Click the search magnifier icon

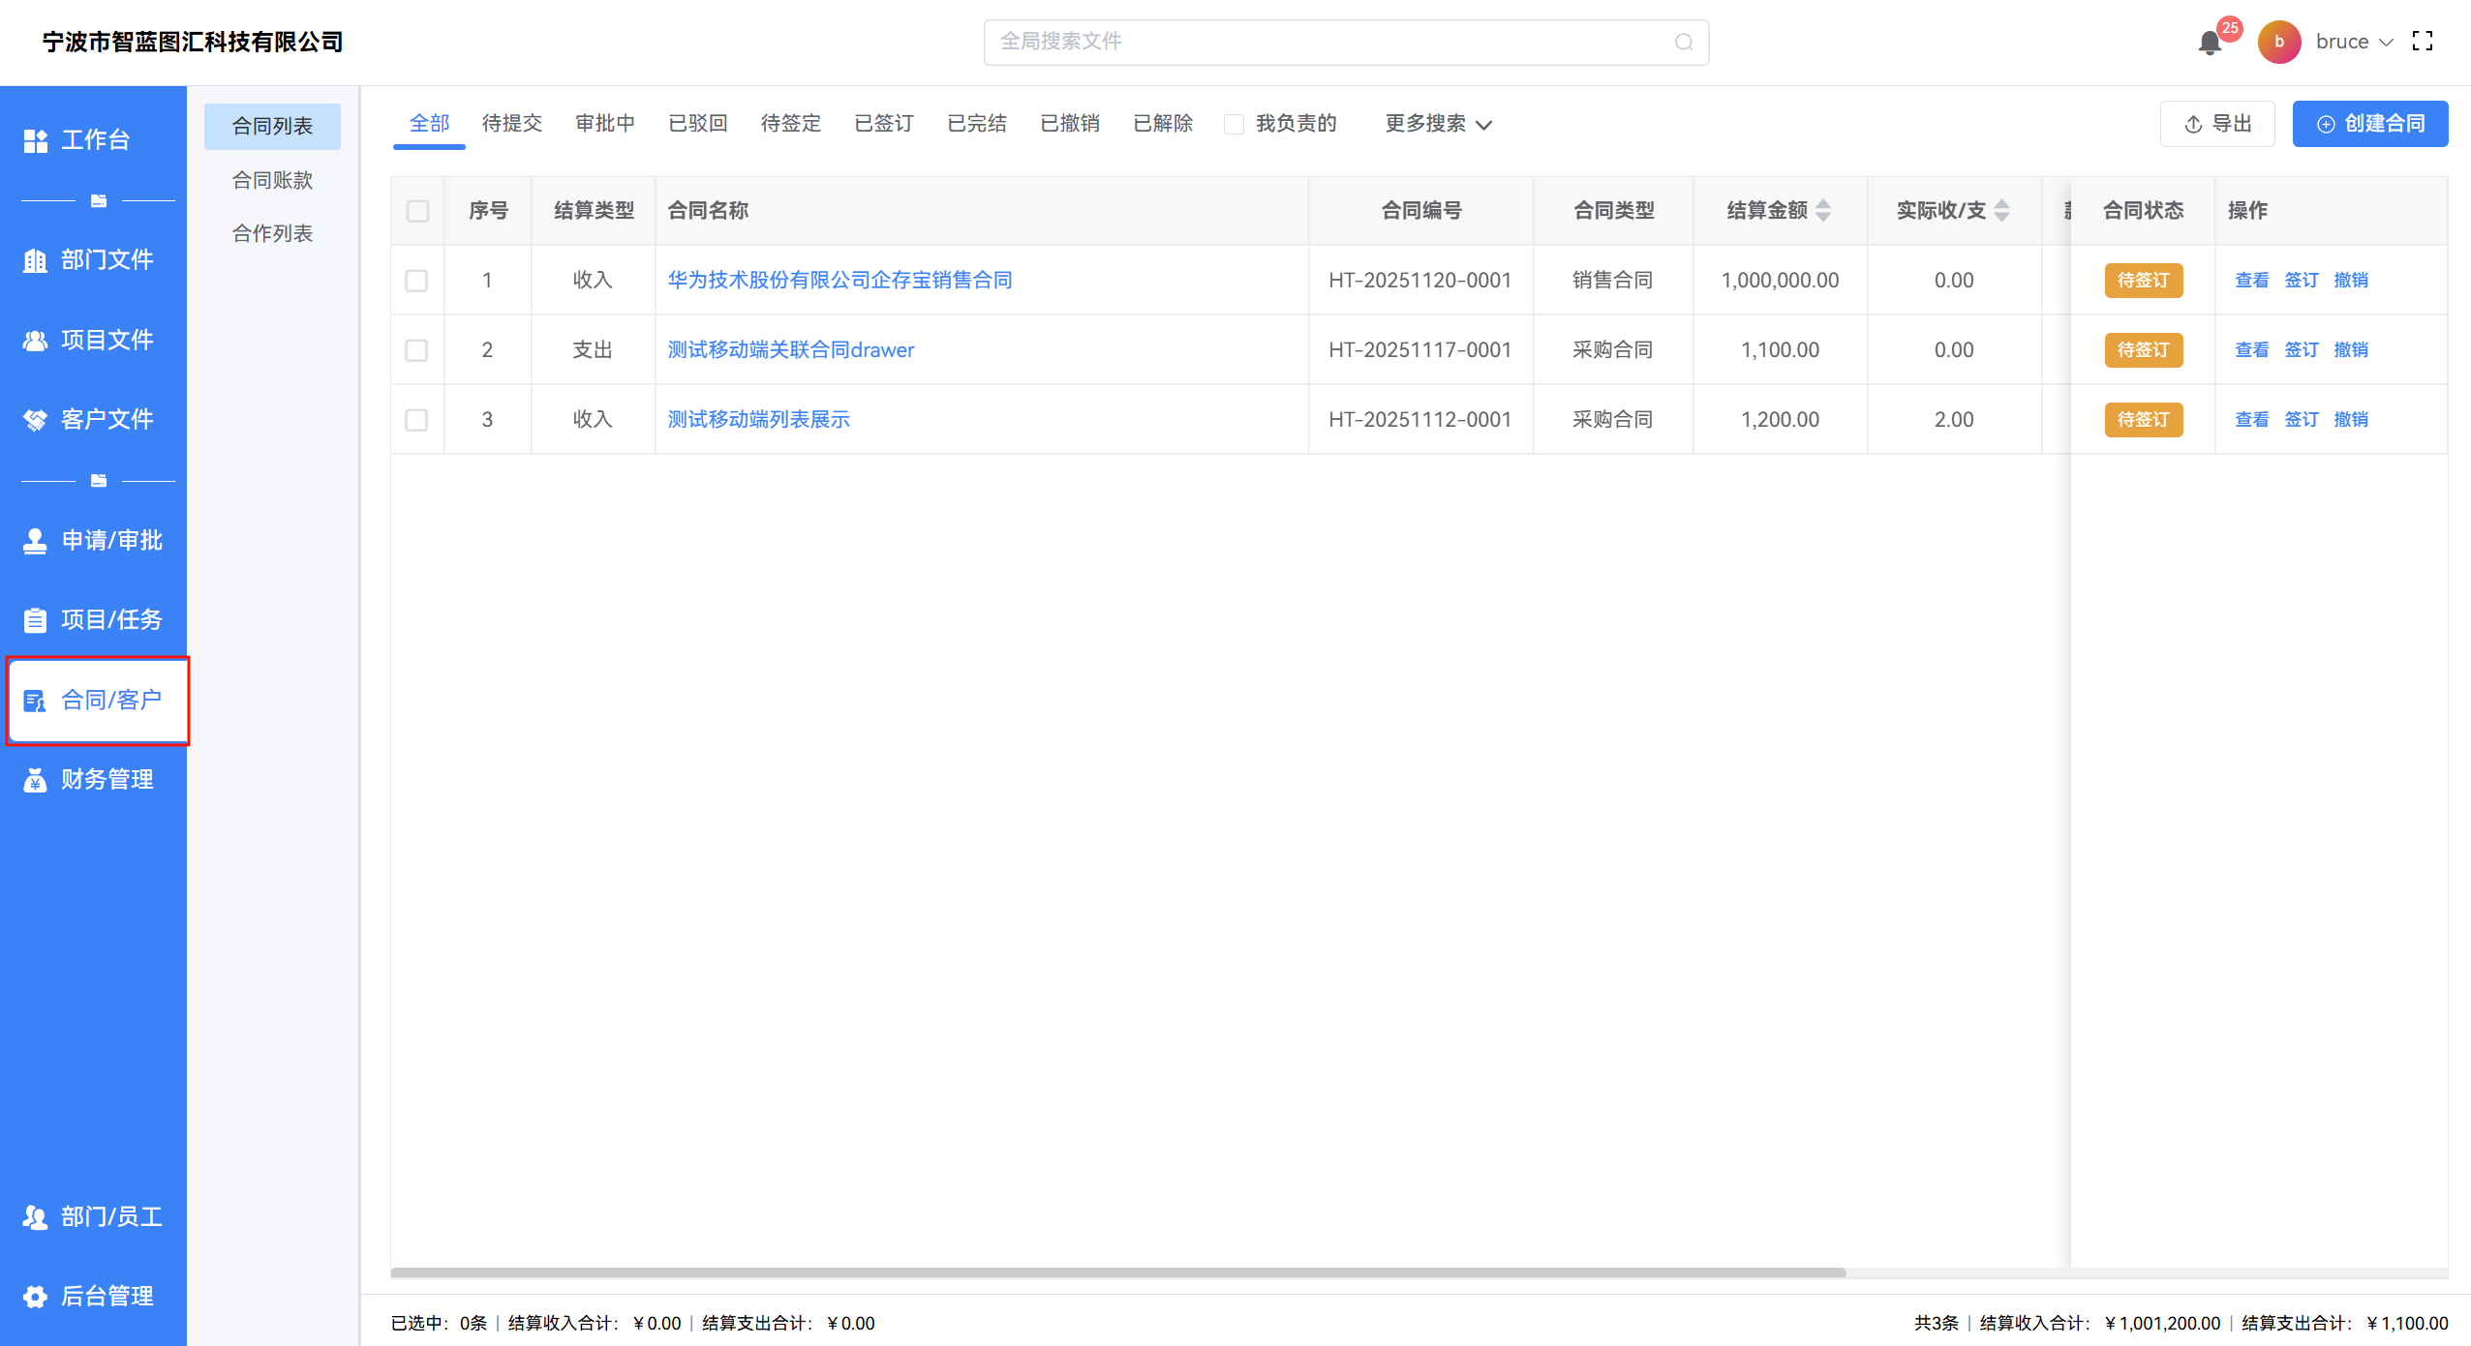pos(1684,43)
